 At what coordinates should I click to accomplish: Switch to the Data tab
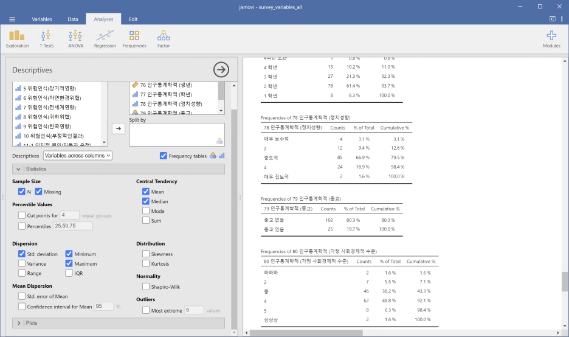[x=72, y=19]
